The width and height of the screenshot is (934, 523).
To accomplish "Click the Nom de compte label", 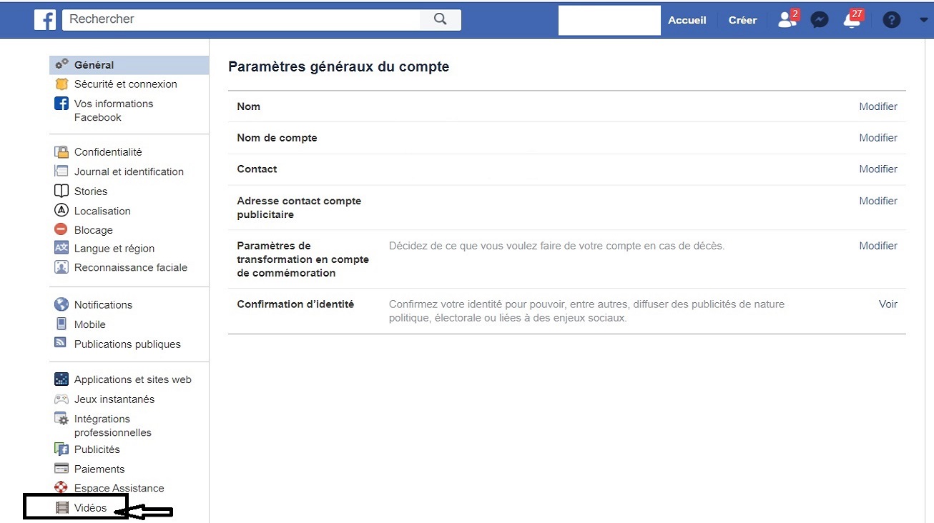I will click(x=277, y=138).
